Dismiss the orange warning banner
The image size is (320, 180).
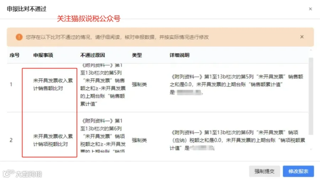click(302, 37)
